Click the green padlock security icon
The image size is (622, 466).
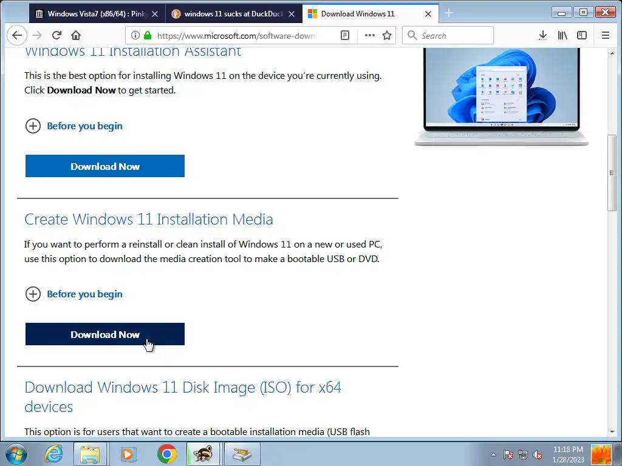[148, 36]
